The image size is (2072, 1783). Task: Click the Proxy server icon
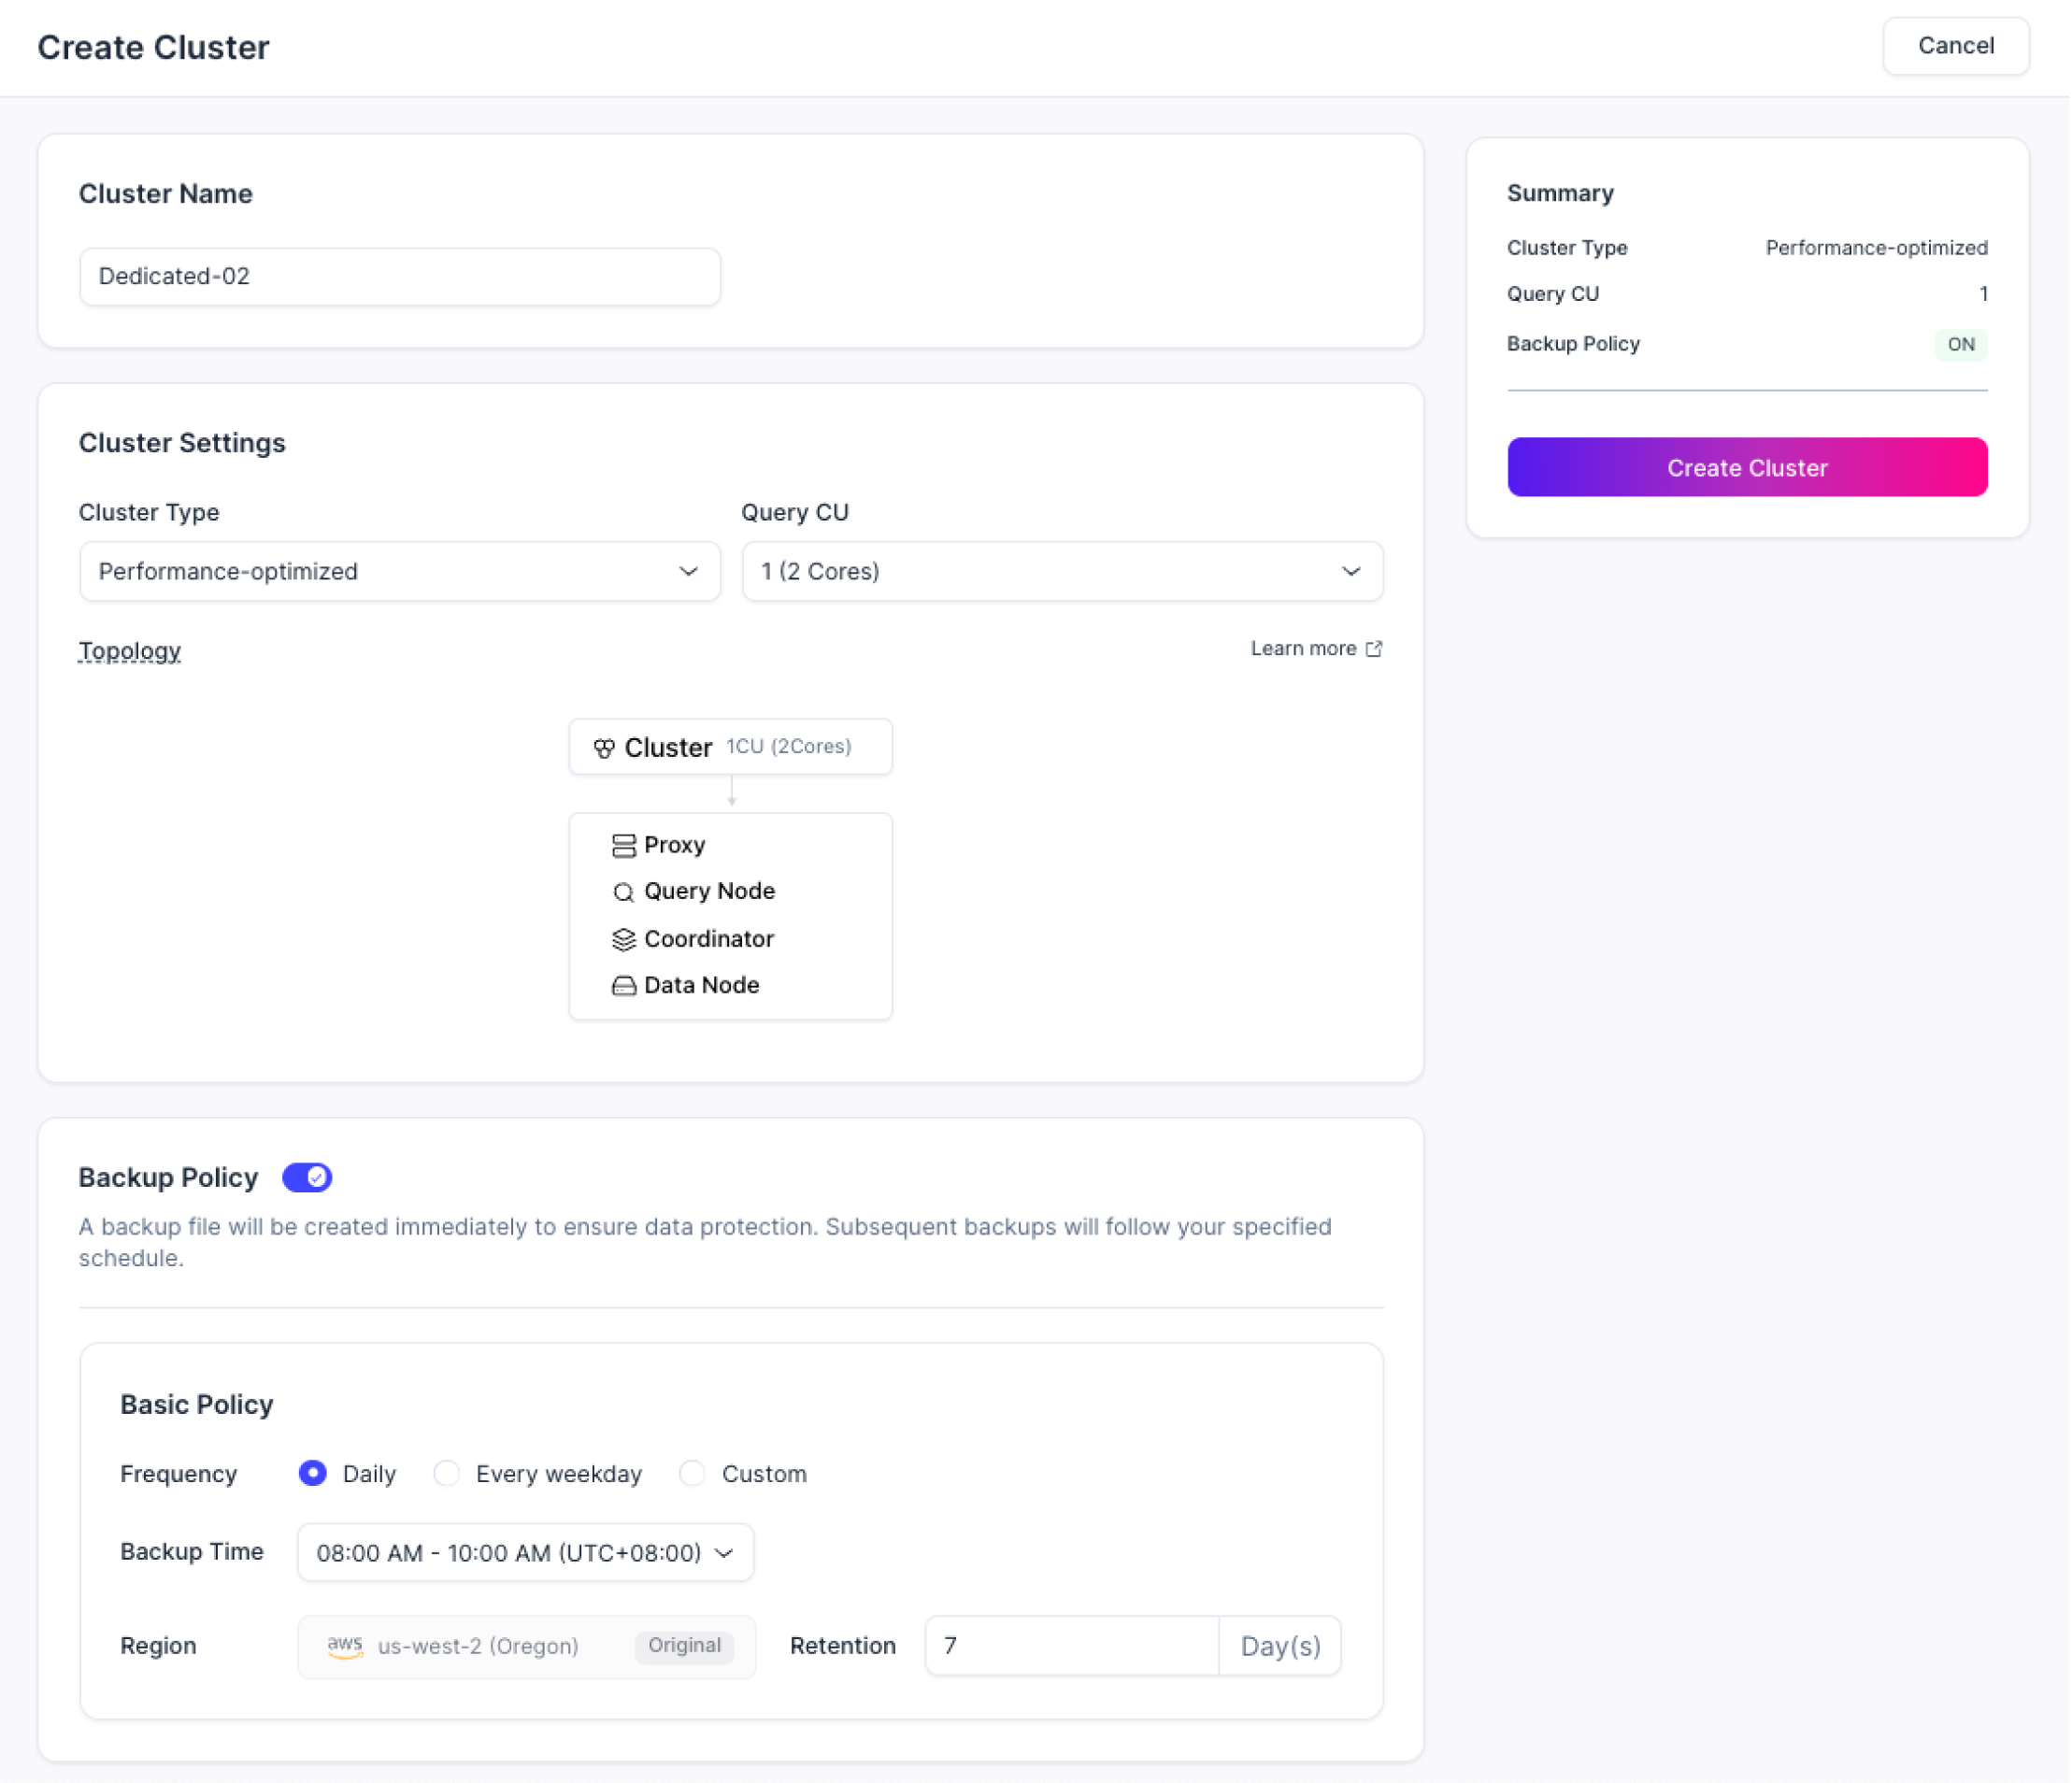[623, 846]
